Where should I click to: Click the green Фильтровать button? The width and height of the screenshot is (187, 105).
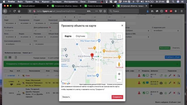pos(165,48)
